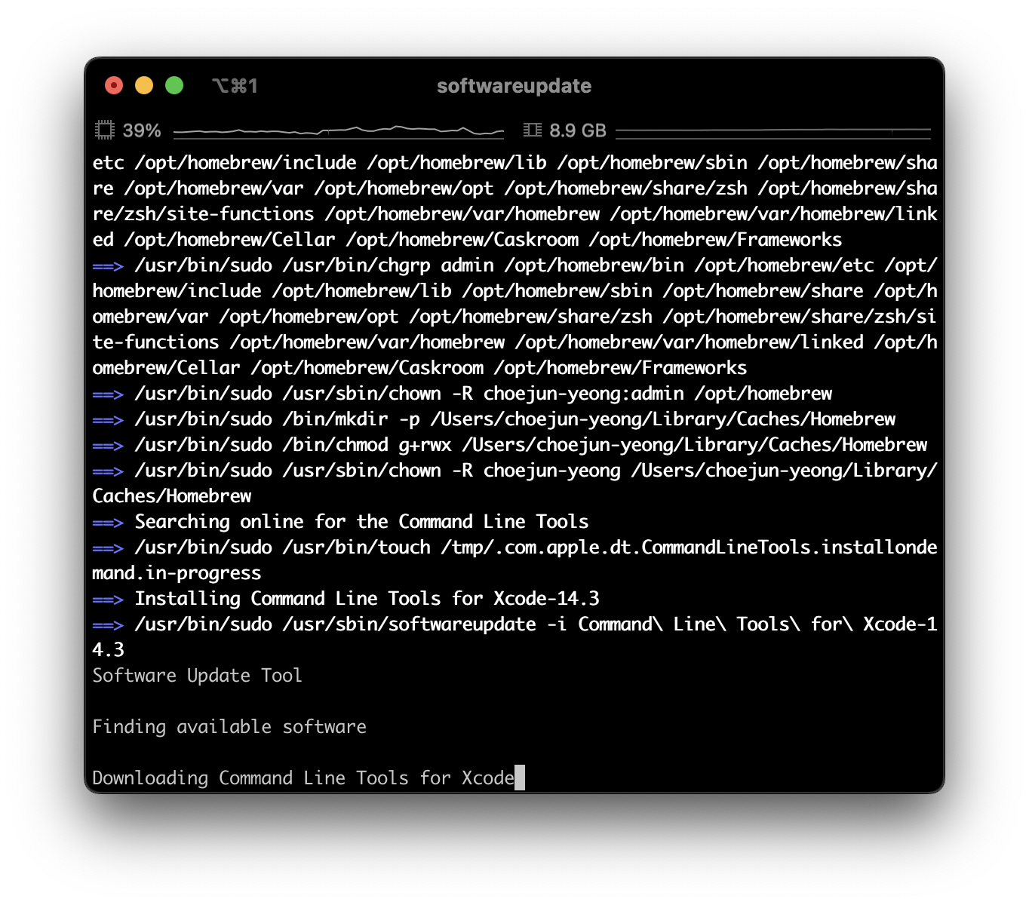Click the 'Finding available software' line

point(229,726)
